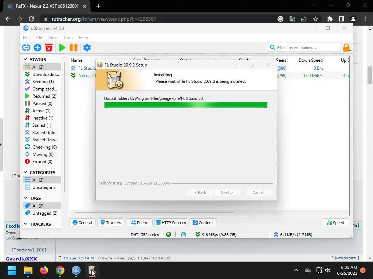373x279 pixels.
Task: Click the FL Studio installation progress bar
Action: tap(186, 105)
